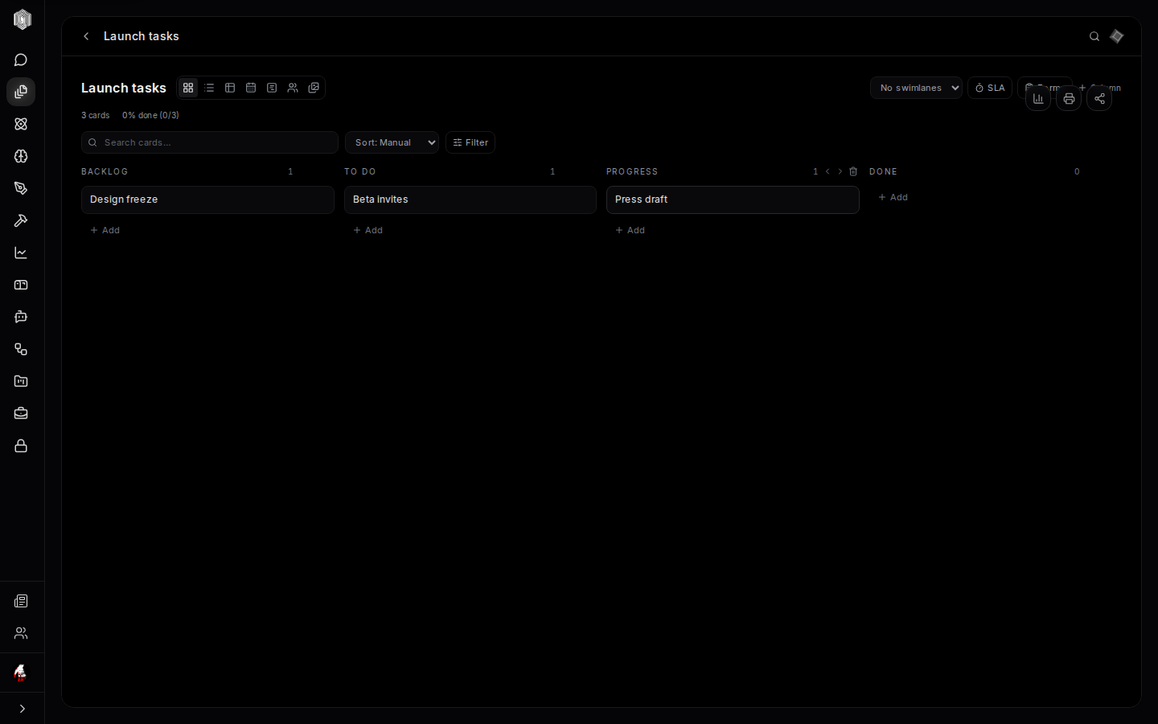Switch to the table view
The image size is (1158, 724).
pos(230,88)
